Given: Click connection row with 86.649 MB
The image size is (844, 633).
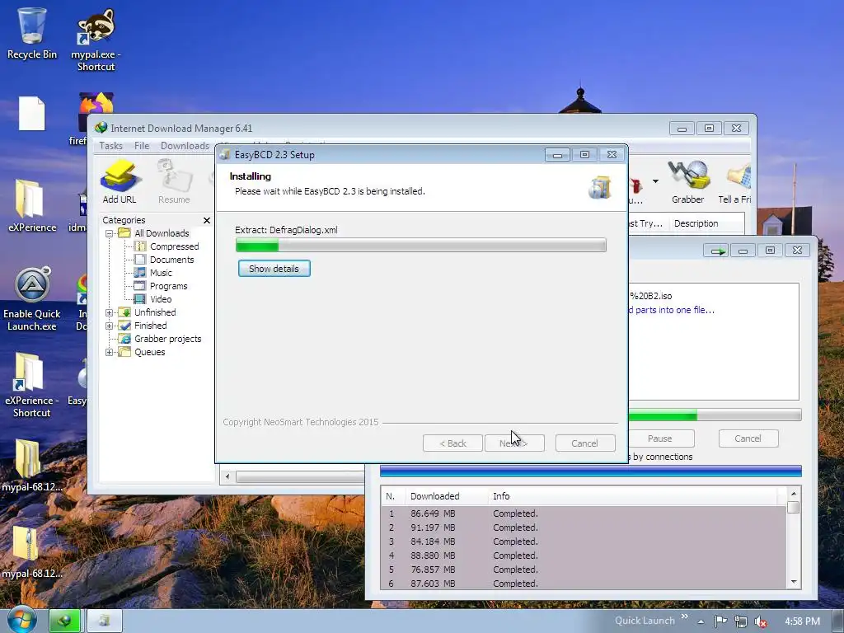Looking at the screenshot, I should [x=584, y=513].
